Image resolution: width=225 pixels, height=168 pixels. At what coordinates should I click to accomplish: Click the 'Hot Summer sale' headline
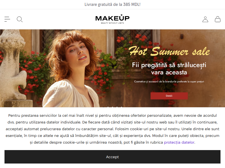(169, 51)
